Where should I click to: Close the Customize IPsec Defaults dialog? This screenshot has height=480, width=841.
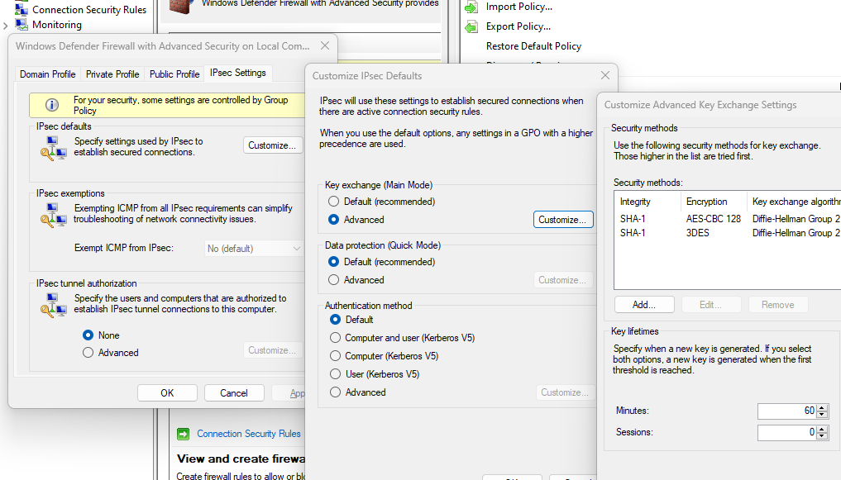(605, 75)
